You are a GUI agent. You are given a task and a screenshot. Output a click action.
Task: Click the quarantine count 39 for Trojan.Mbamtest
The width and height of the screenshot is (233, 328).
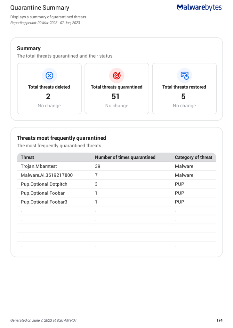(x=98, y=166)
